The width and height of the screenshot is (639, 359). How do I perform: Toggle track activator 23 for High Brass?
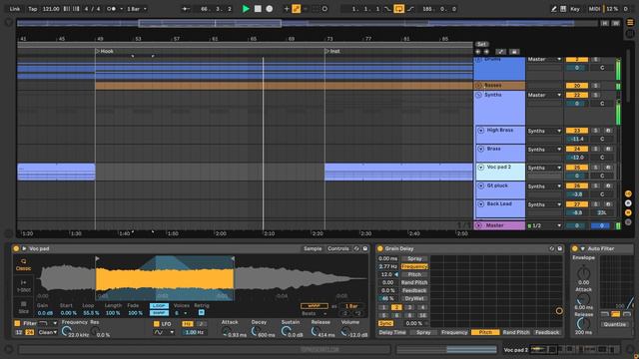(577, 131)
